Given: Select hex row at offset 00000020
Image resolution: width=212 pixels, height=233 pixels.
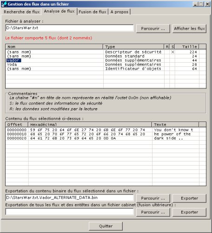Looking at the screenshot, I should tap(106, 138).
